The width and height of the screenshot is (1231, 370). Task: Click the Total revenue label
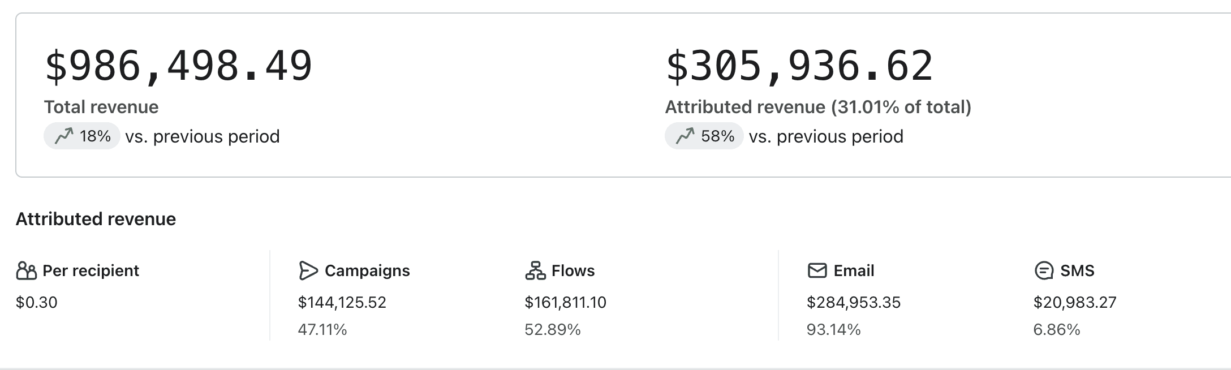101,107
